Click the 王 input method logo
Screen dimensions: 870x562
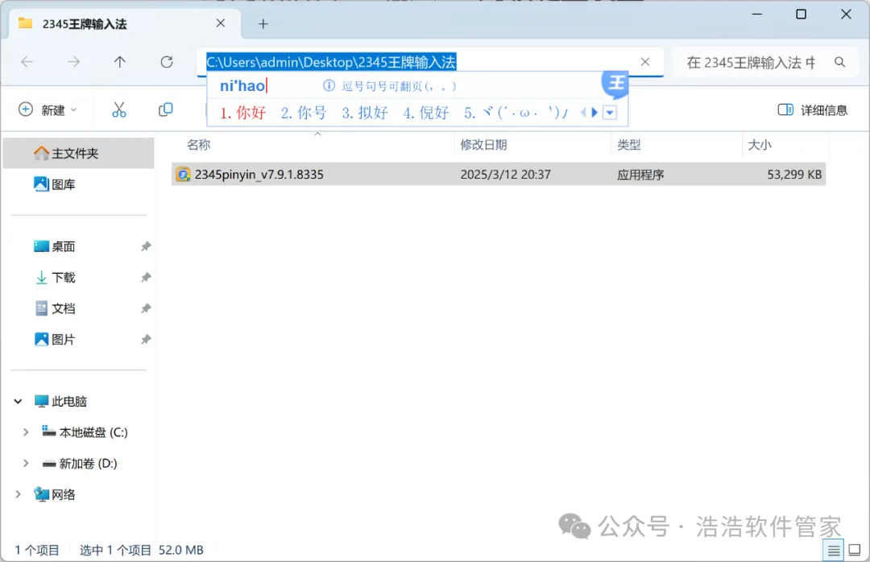tap(615, 83)
